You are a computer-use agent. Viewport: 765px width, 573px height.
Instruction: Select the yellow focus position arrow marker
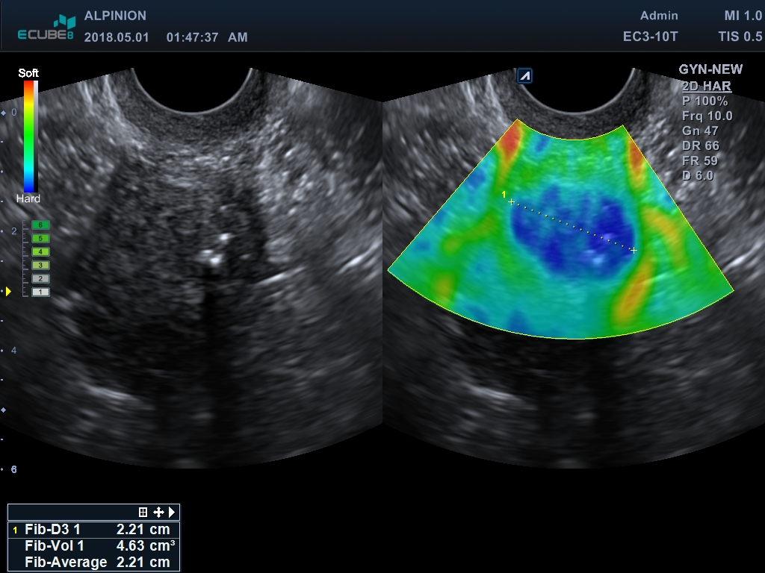pyautogui.click(x=8, y=291)
